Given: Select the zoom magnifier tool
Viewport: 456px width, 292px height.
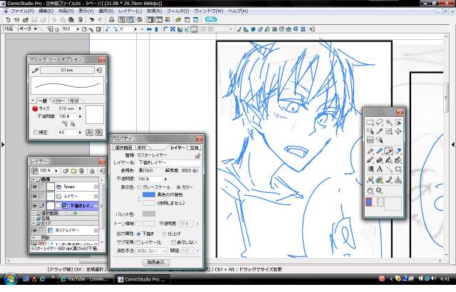Looking at the screenshot, I should pyautogui.click(x=379, y=191).
